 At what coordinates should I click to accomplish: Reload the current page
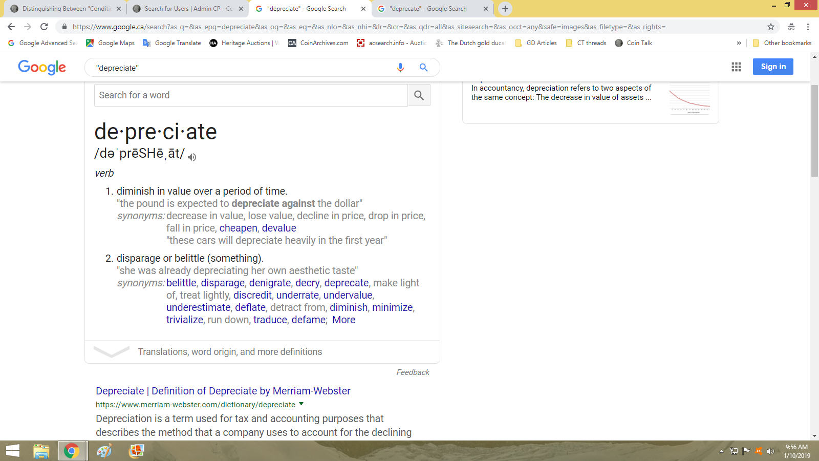click(x=44, y=27)
